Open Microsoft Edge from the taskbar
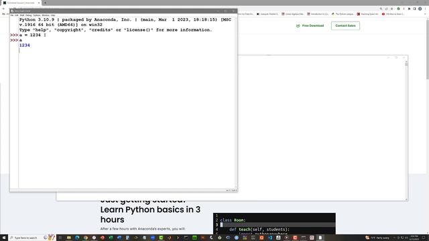429x241 pixels. (77, 238)
